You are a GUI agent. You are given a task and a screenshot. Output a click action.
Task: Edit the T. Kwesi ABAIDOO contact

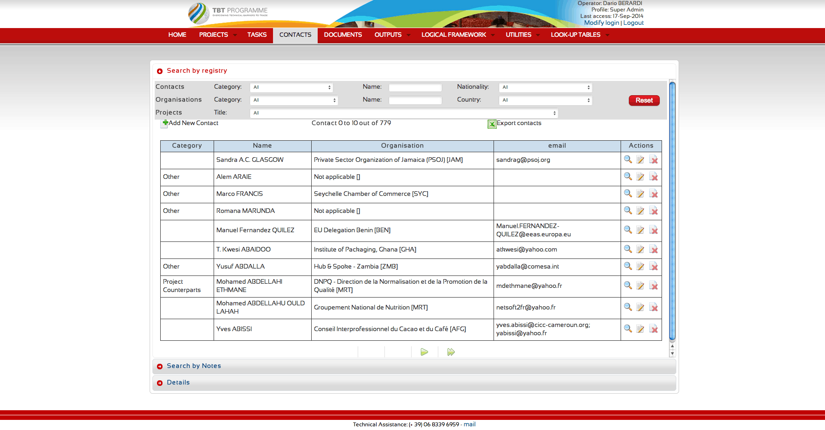[x=640, y=249]
